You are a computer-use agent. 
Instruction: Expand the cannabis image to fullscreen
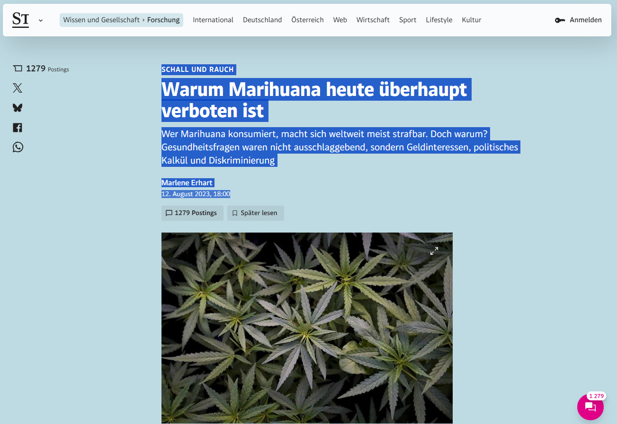[x=434, y=251]
